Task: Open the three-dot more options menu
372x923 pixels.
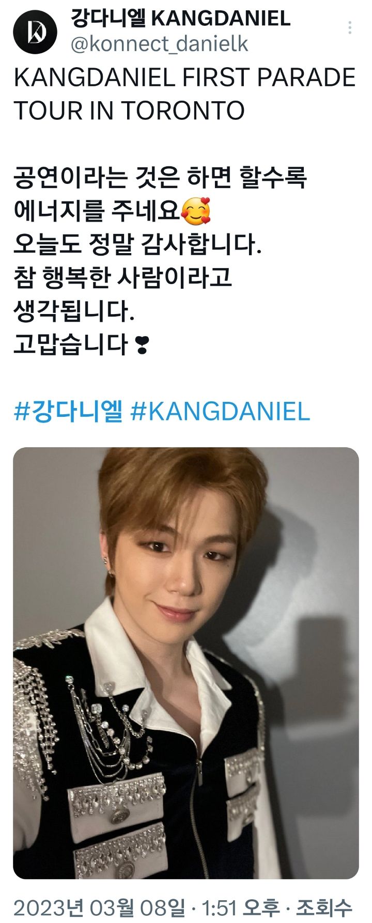Action: pos(350,28)
